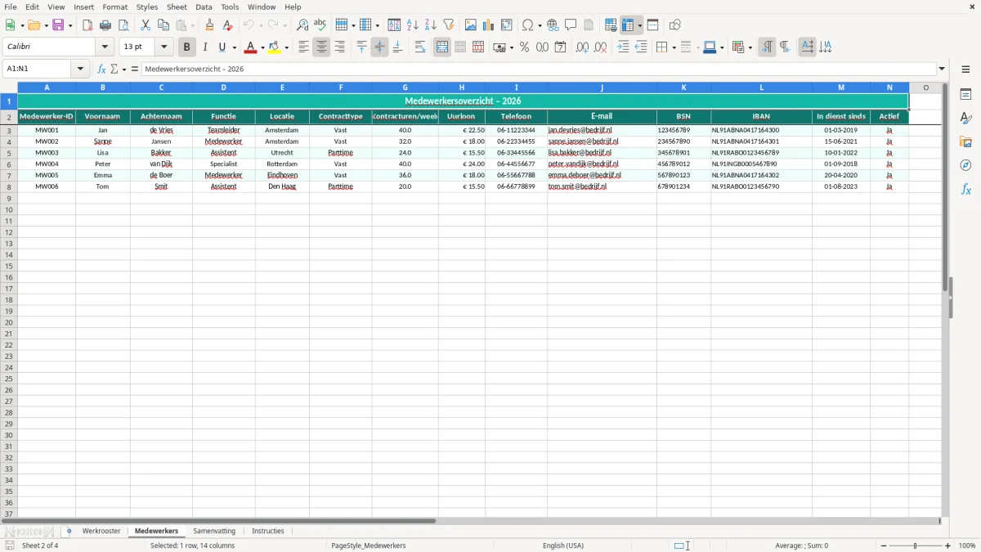981x552 pixels.
Task: Click the Add new sheet button
Action: tap(69, 532)
